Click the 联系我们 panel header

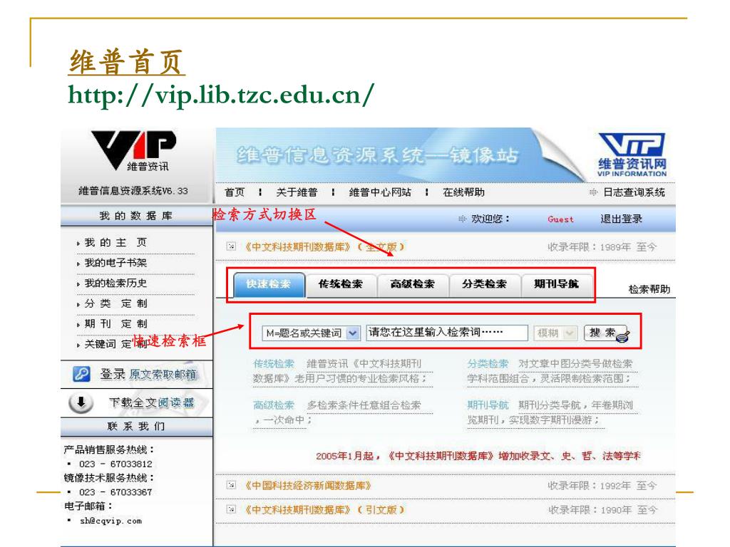pos(136,426)
